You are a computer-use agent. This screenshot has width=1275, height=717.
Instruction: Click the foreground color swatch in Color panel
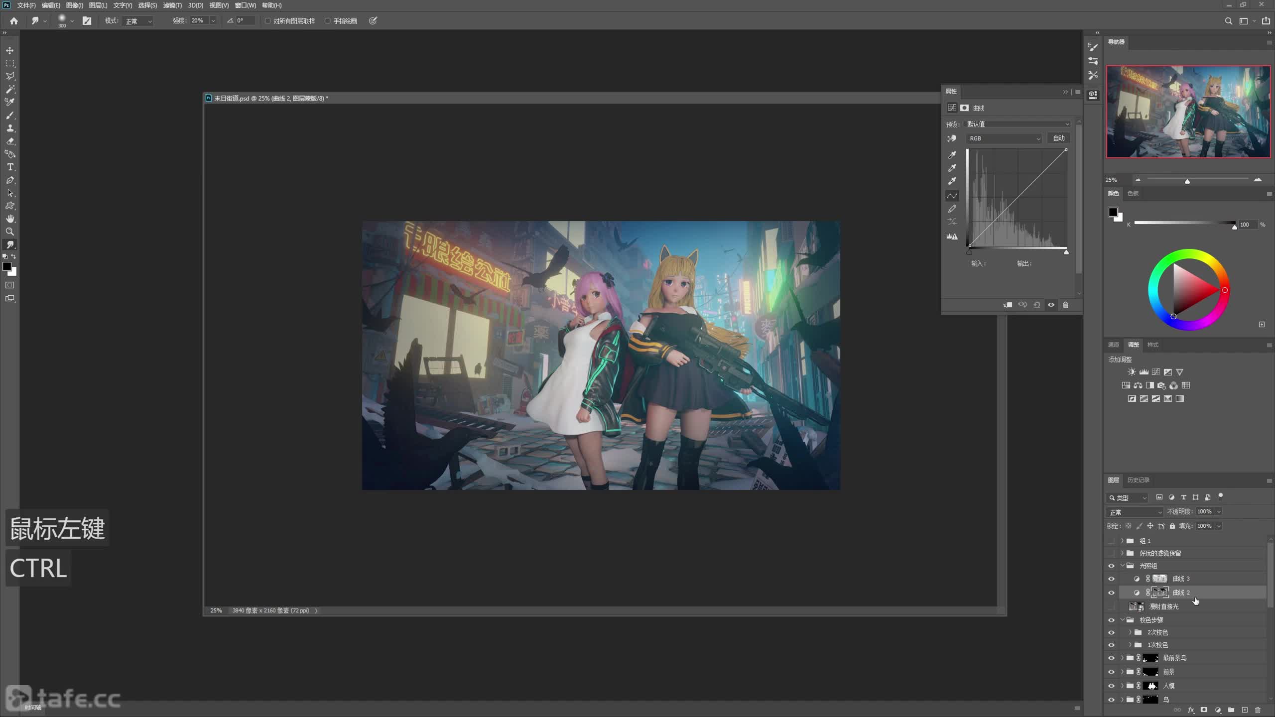1113,213
